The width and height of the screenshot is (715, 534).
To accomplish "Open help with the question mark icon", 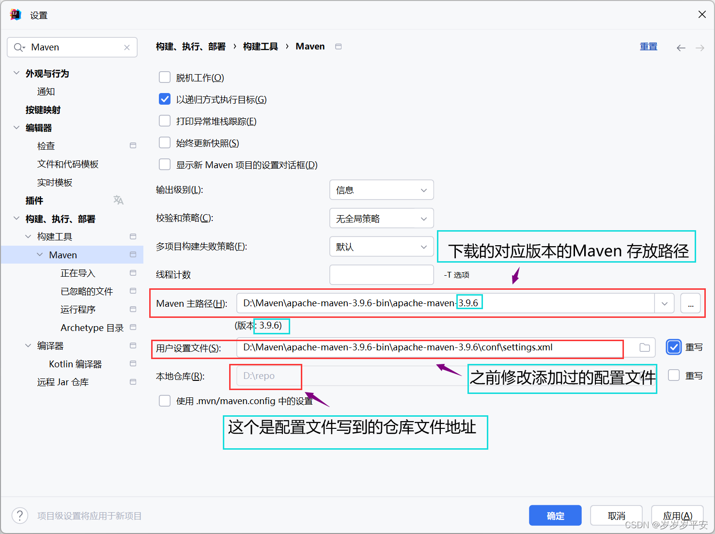I will click(20, 516).
